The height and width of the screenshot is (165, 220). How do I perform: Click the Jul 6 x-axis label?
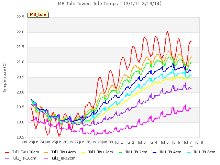click(176, 142)
